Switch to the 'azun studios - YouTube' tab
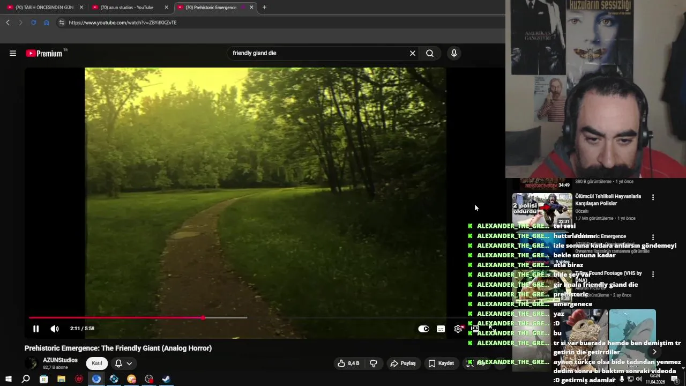 tap(127, 8)
